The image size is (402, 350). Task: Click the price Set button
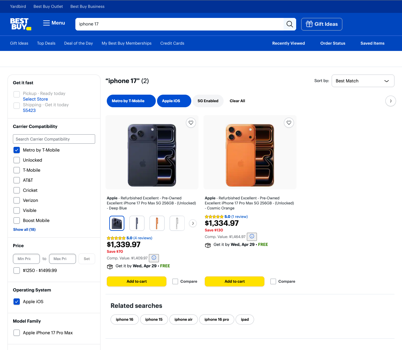click(87, 259)
